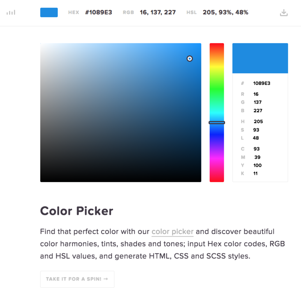Click the Take It For A Spin button

(77, 279)
